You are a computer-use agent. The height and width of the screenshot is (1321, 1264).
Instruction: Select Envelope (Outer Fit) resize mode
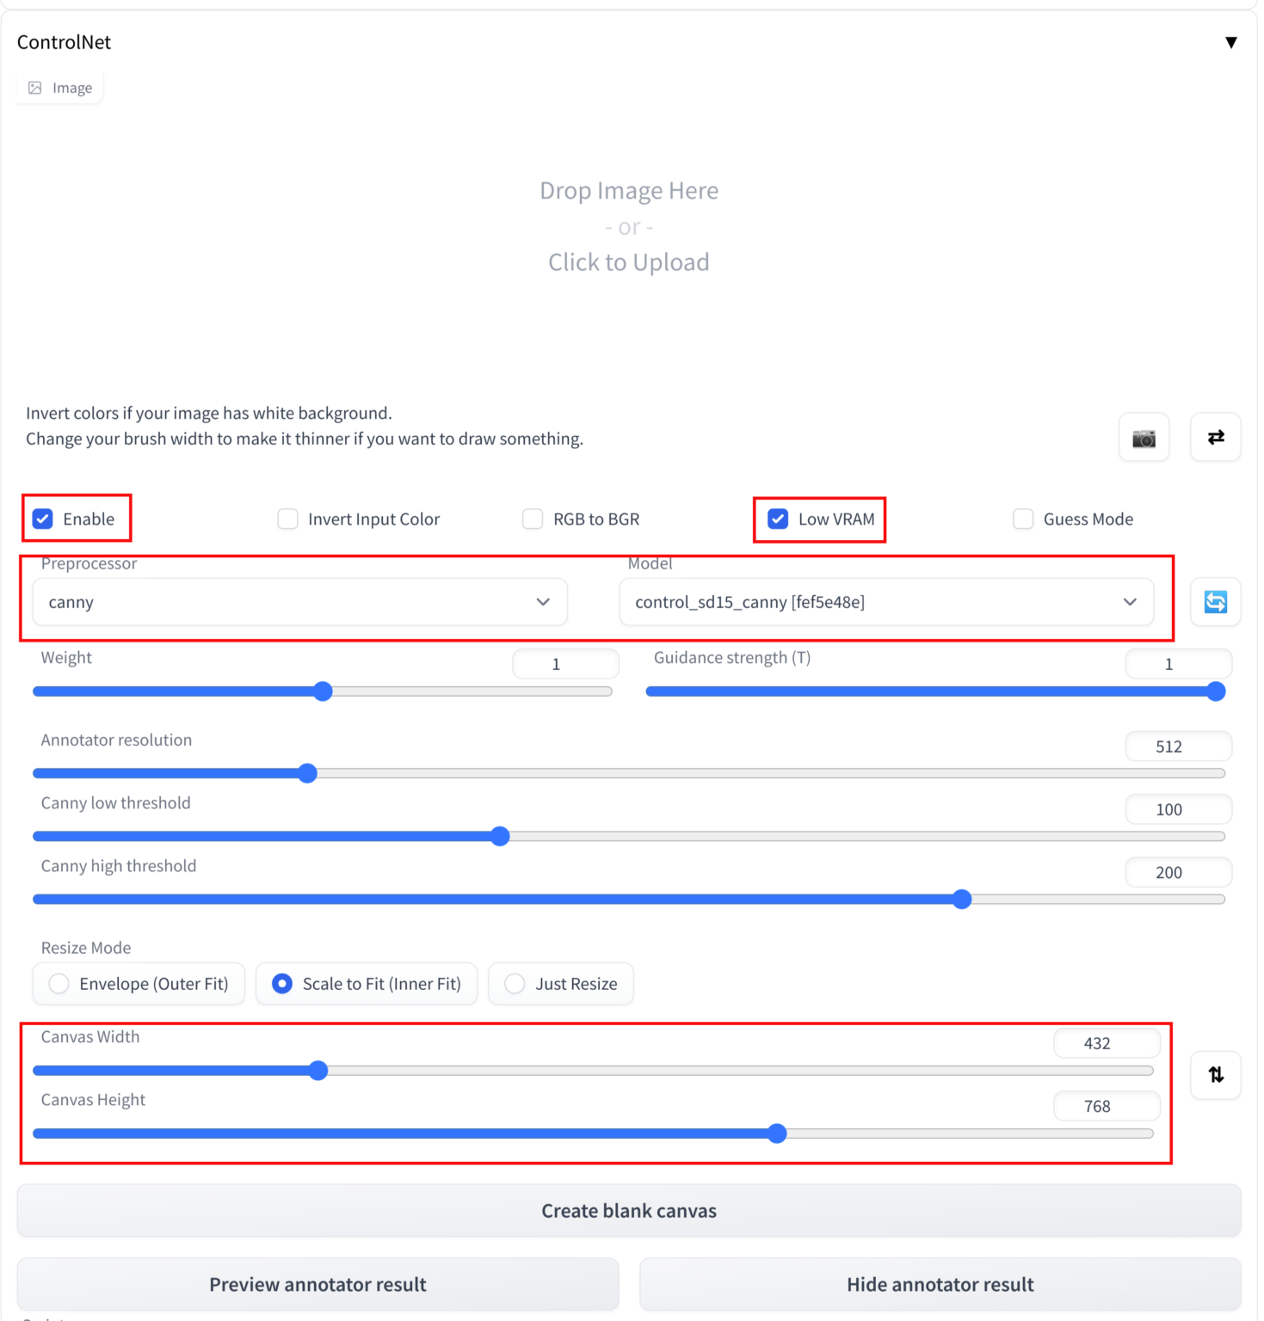click(x=58, y=983)
